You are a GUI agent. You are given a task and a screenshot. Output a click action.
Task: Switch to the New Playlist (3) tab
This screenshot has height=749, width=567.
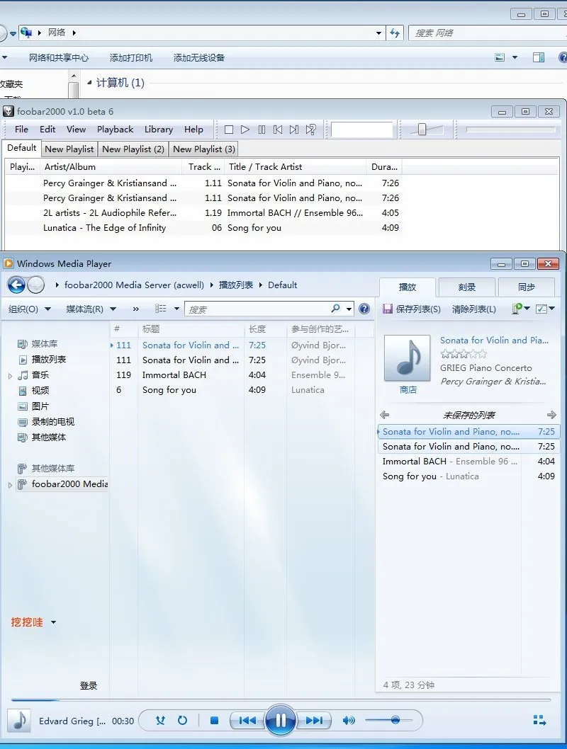tap(204, 149)
